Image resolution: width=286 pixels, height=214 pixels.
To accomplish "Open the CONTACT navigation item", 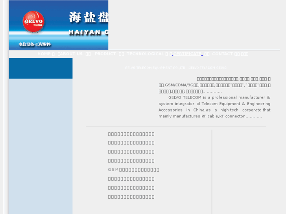I will pyautogui.click(x=222, y=54).
